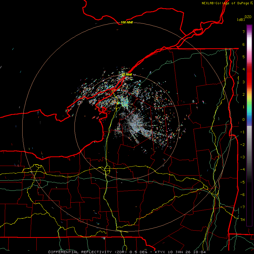Click the [dB] units label

[241, 19]
